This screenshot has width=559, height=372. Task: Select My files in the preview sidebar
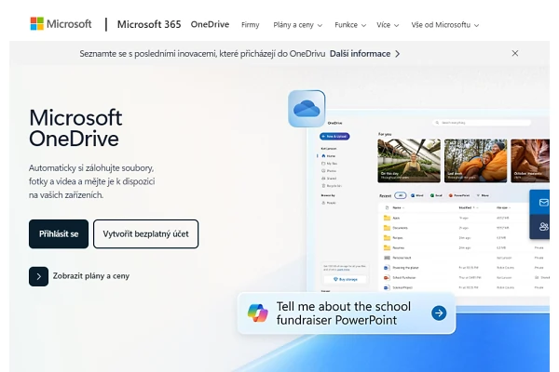point(330,164)
